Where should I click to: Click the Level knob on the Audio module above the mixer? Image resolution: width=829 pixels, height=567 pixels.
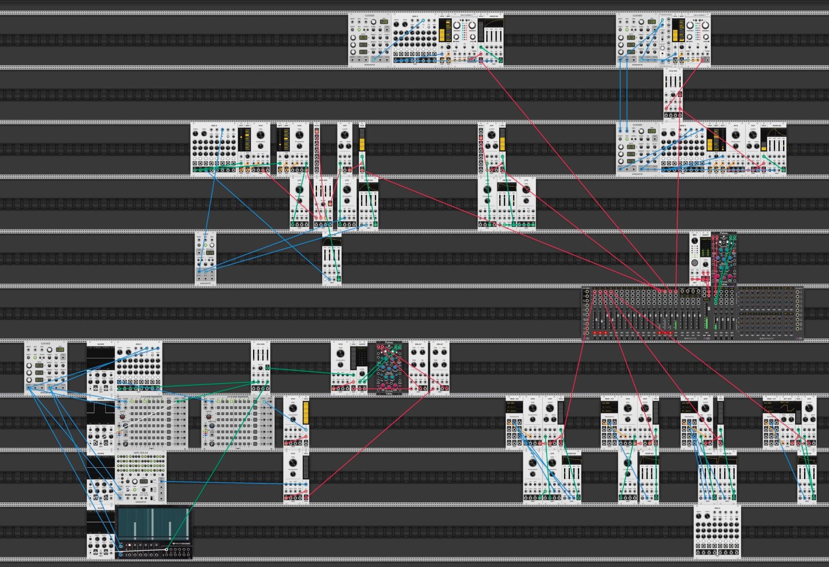(705, 264)
